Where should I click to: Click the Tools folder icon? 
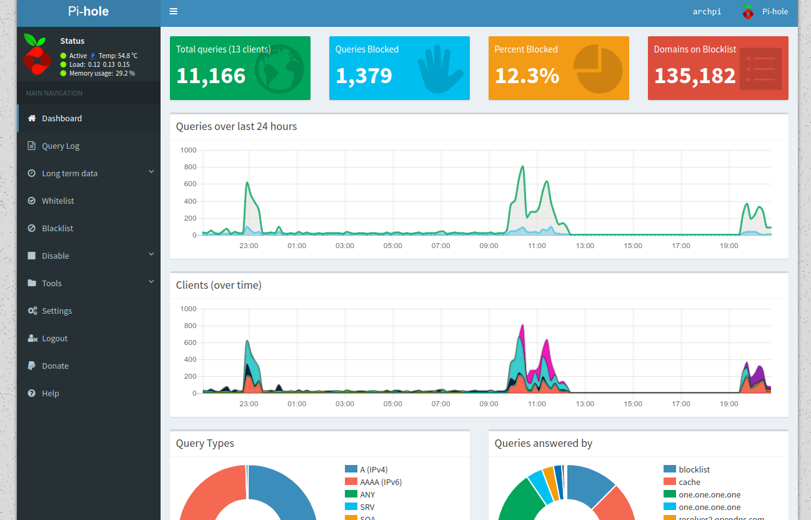tap(32, 283)
